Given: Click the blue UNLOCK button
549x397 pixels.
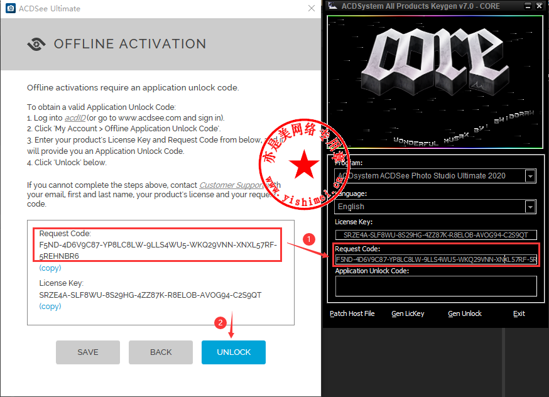Looking at the screenshot, I should pyautogui.click(x=234, y=352).
